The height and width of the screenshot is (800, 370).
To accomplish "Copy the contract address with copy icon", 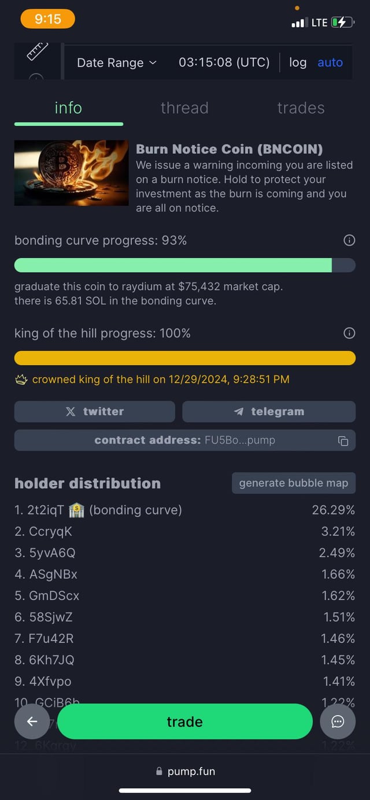I will point(343,441).
